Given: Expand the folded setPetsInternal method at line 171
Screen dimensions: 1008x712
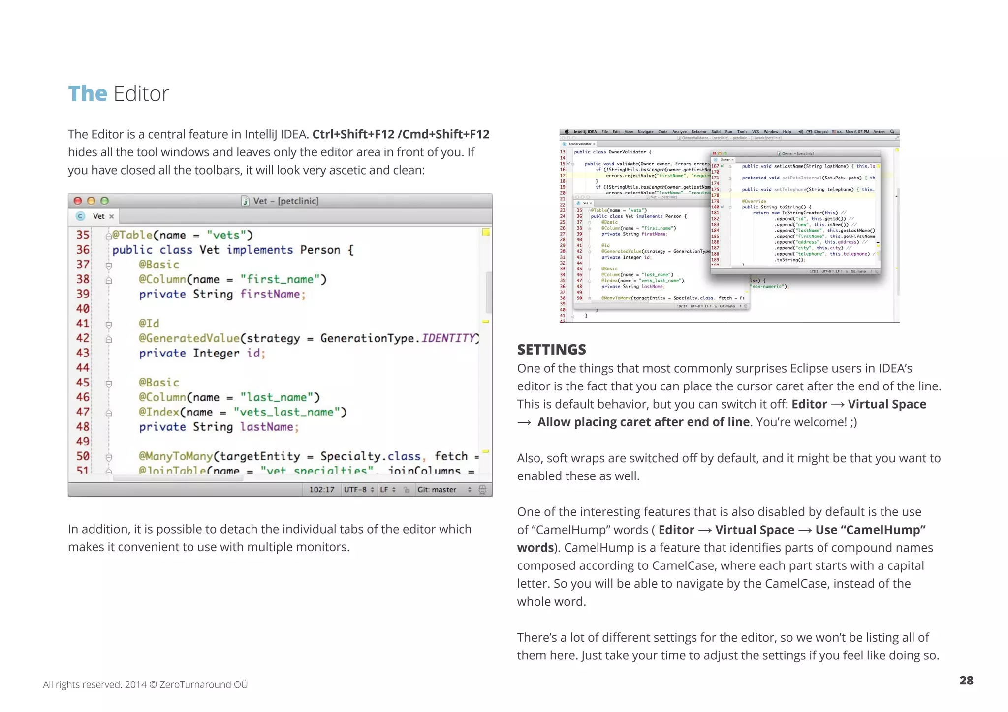Looking at the screenshot, I should tap(730, 178).
